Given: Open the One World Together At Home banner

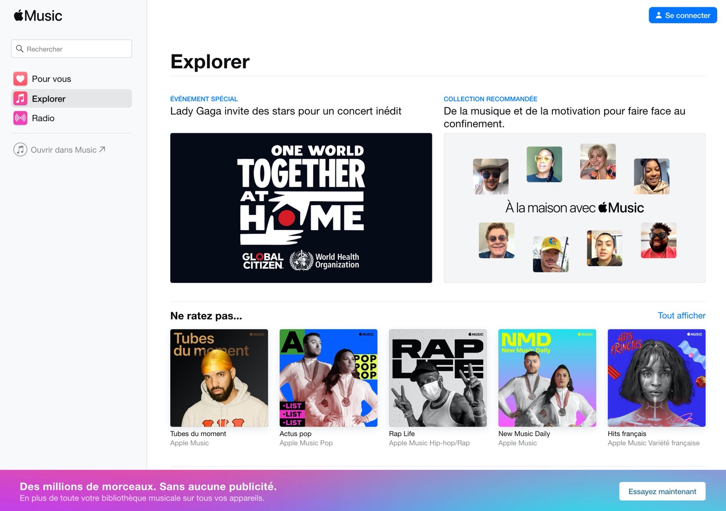Looking at the screenshot, I should (x=301, y=208).
